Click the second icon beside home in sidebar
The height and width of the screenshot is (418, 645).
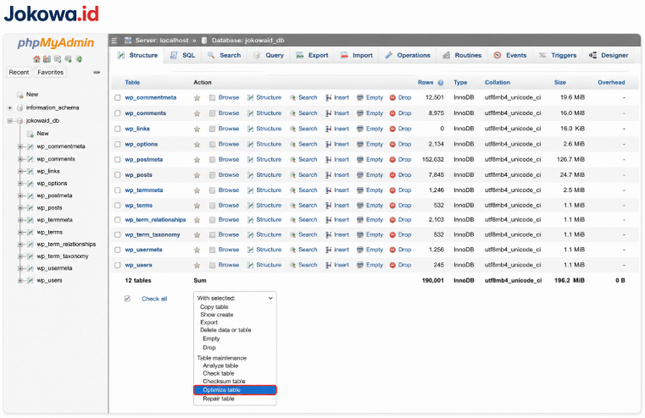pos(47,59)
